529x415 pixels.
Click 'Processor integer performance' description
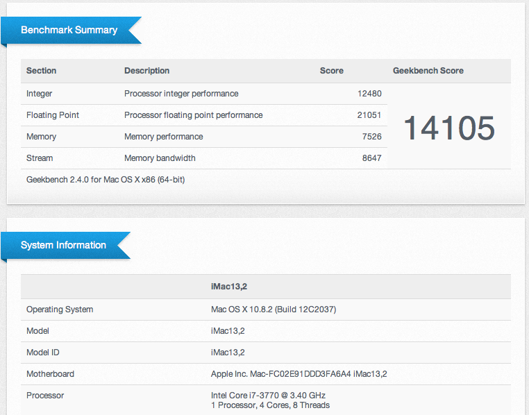181,94
